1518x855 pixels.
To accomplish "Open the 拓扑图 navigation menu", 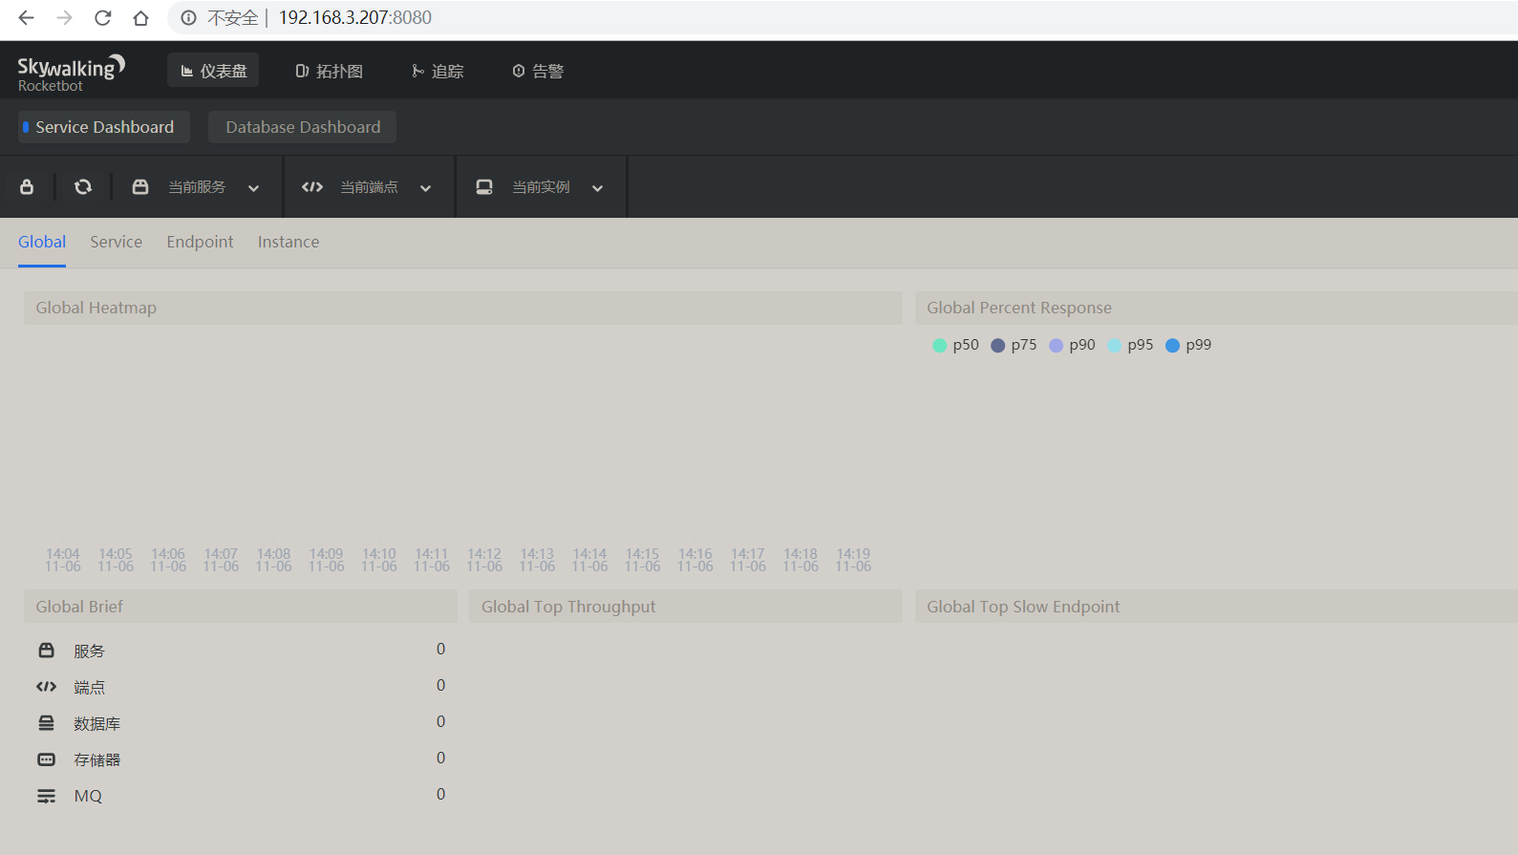I will click(x=330, y=71).
